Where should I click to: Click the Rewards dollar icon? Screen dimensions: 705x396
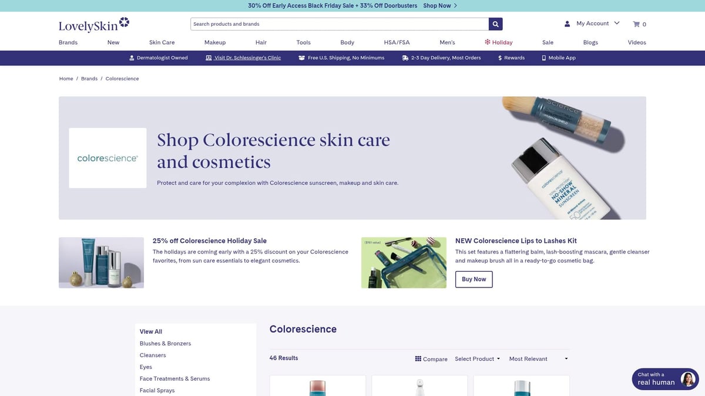pos(500,58)
